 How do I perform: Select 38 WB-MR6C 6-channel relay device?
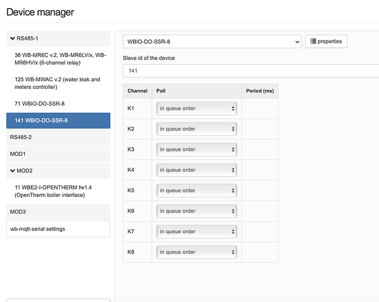(58, 59)
